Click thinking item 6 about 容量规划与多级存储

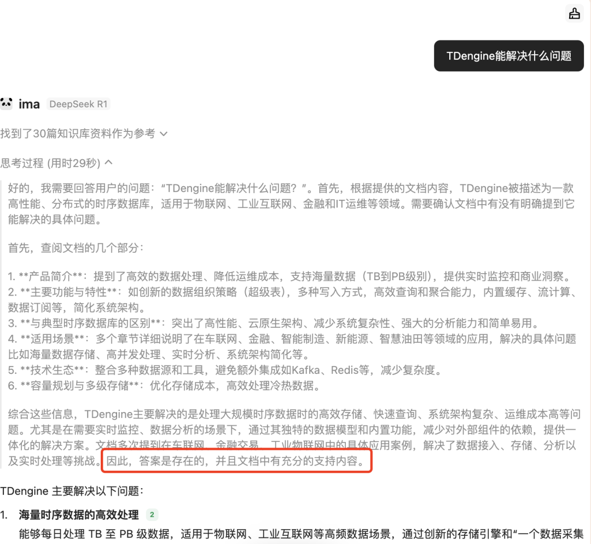coord(165,386)
